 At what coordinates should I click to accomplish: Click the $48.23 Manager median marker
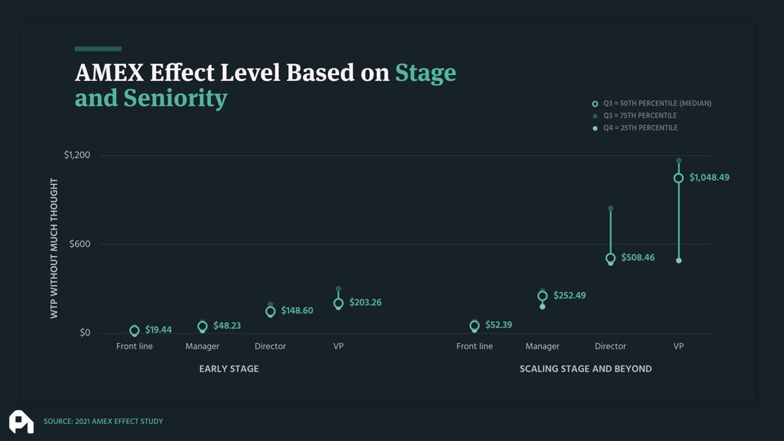203,326
